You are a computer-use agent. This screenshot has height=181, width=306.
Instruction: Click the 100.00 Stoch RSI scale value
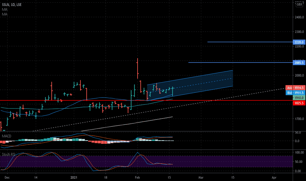(299, 152)
